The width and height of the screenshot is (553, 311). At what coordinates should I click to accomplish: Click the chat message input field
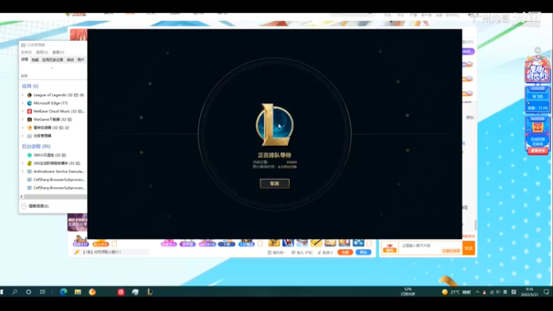430,248
